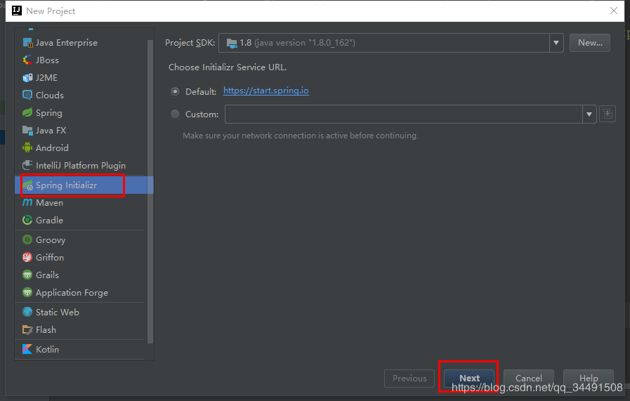Screen dimensions: 630x401
Task: Expand the Custom URL dropdown arrow
Action: point(589,114)
